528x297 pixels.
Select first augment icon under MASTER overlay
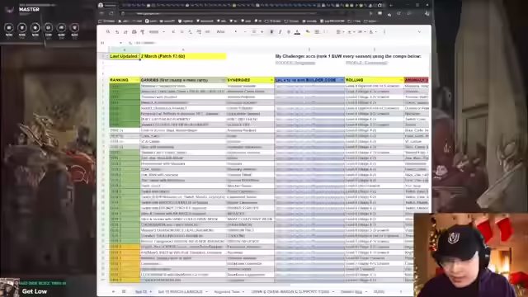coord(9,28)
